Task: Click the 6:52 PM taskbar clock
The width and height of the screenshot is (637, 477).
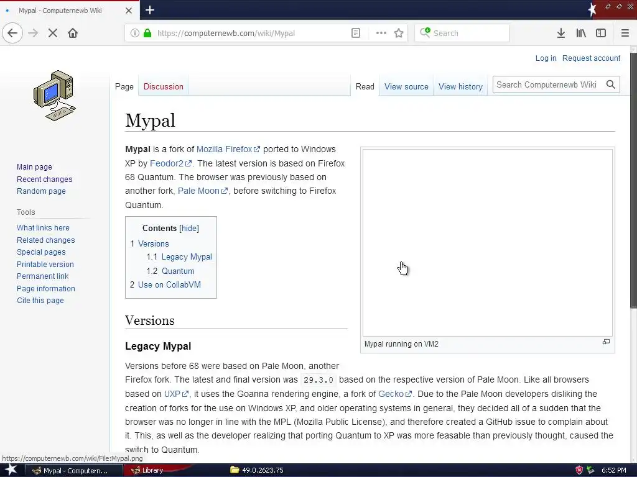Action: pyautogui.click(x=613, y=470)
